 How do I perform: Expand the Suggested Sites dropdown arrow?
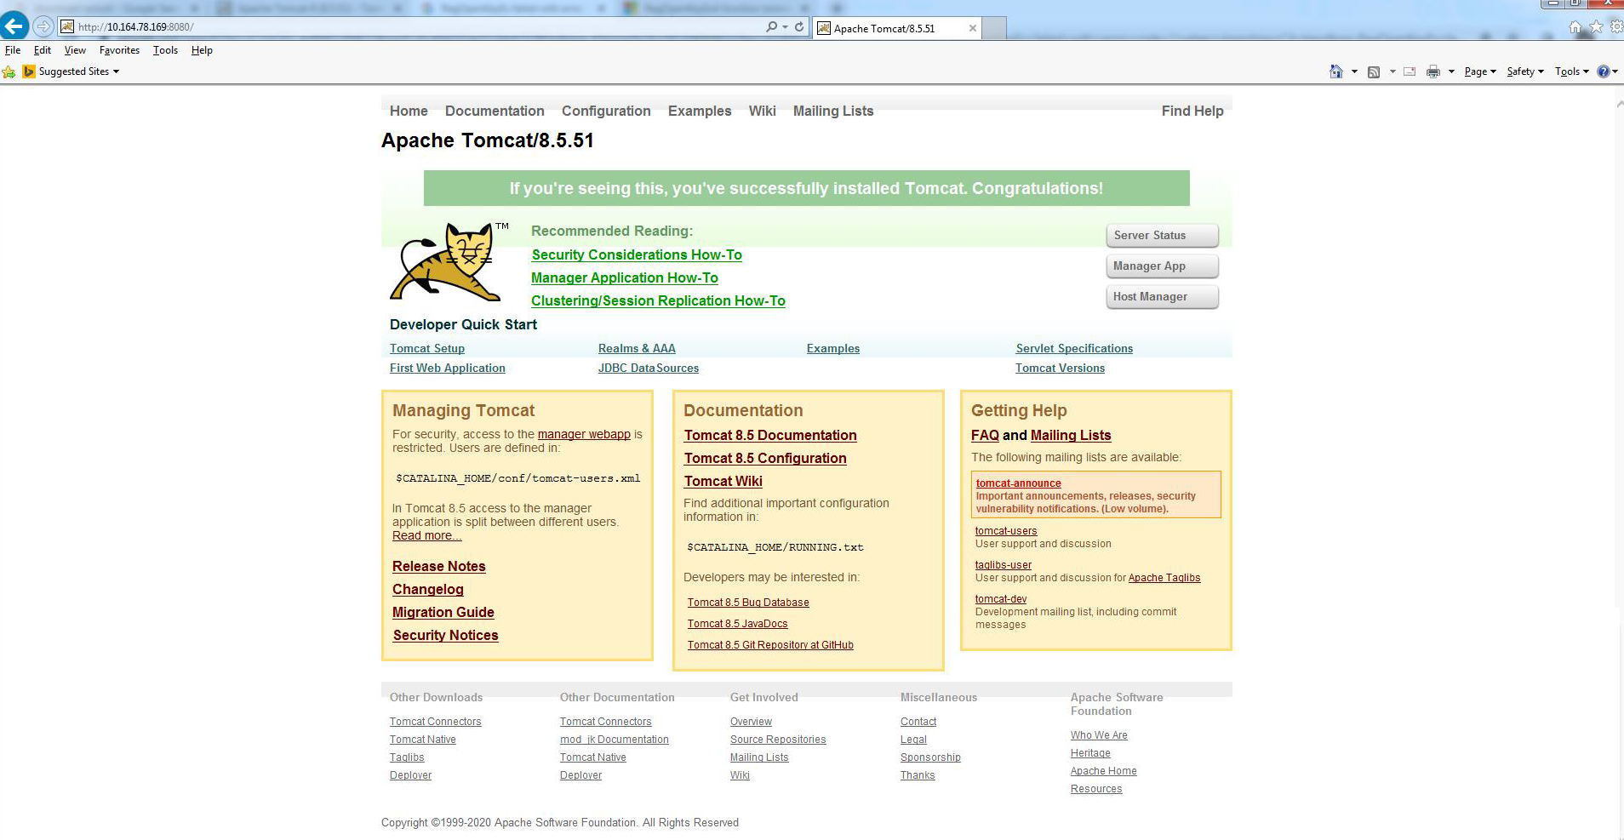[116, 71]
